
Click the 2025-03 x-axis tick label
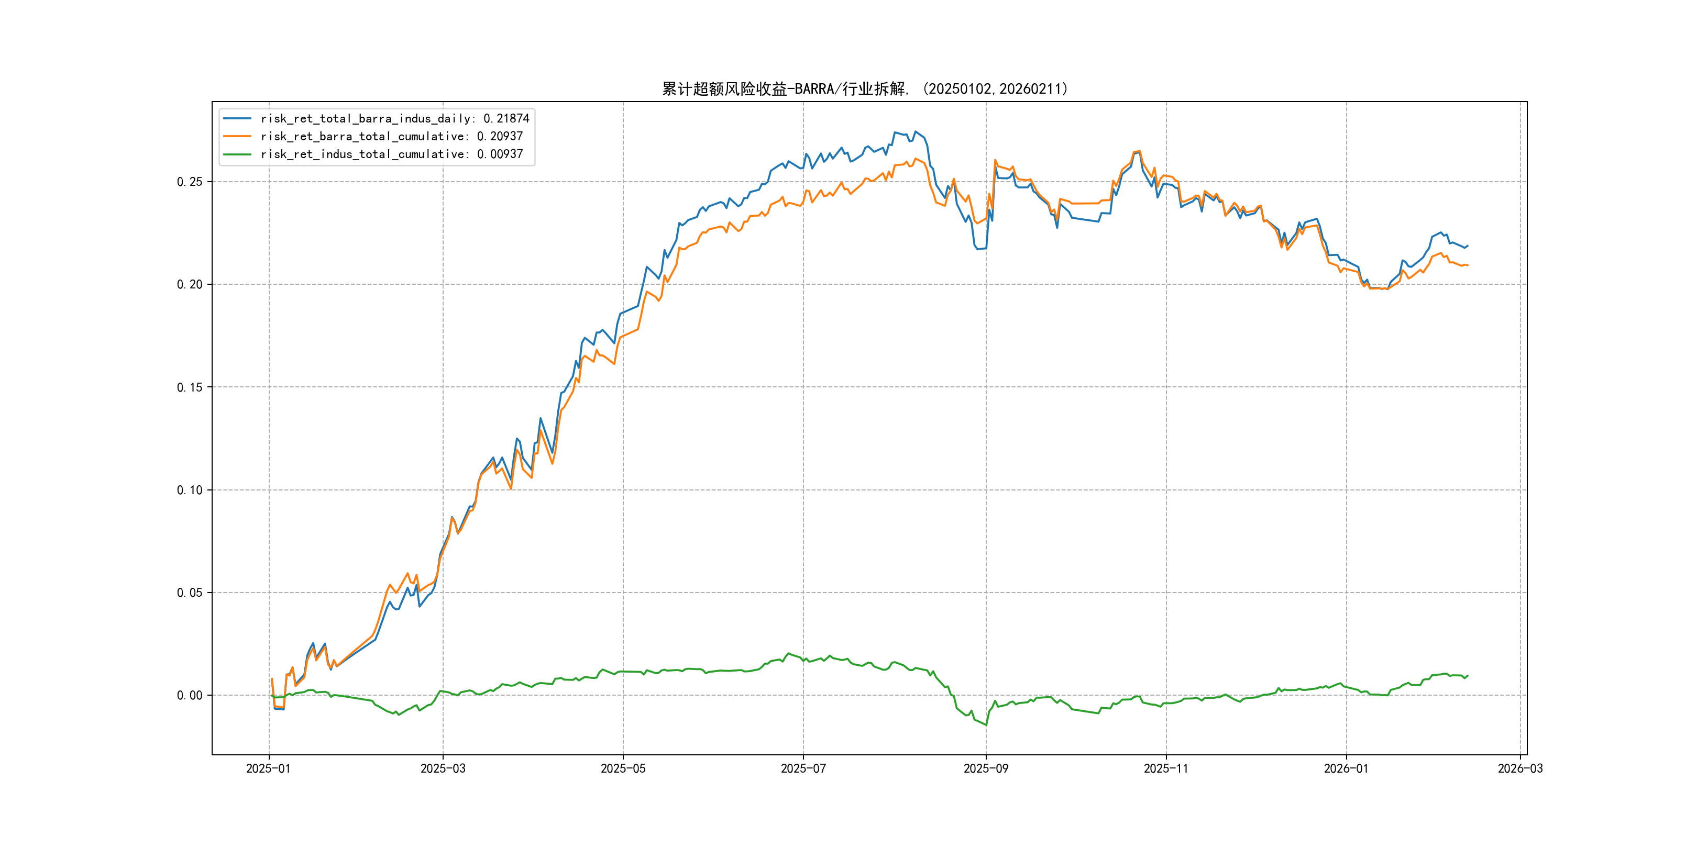[x=443, y=768]
